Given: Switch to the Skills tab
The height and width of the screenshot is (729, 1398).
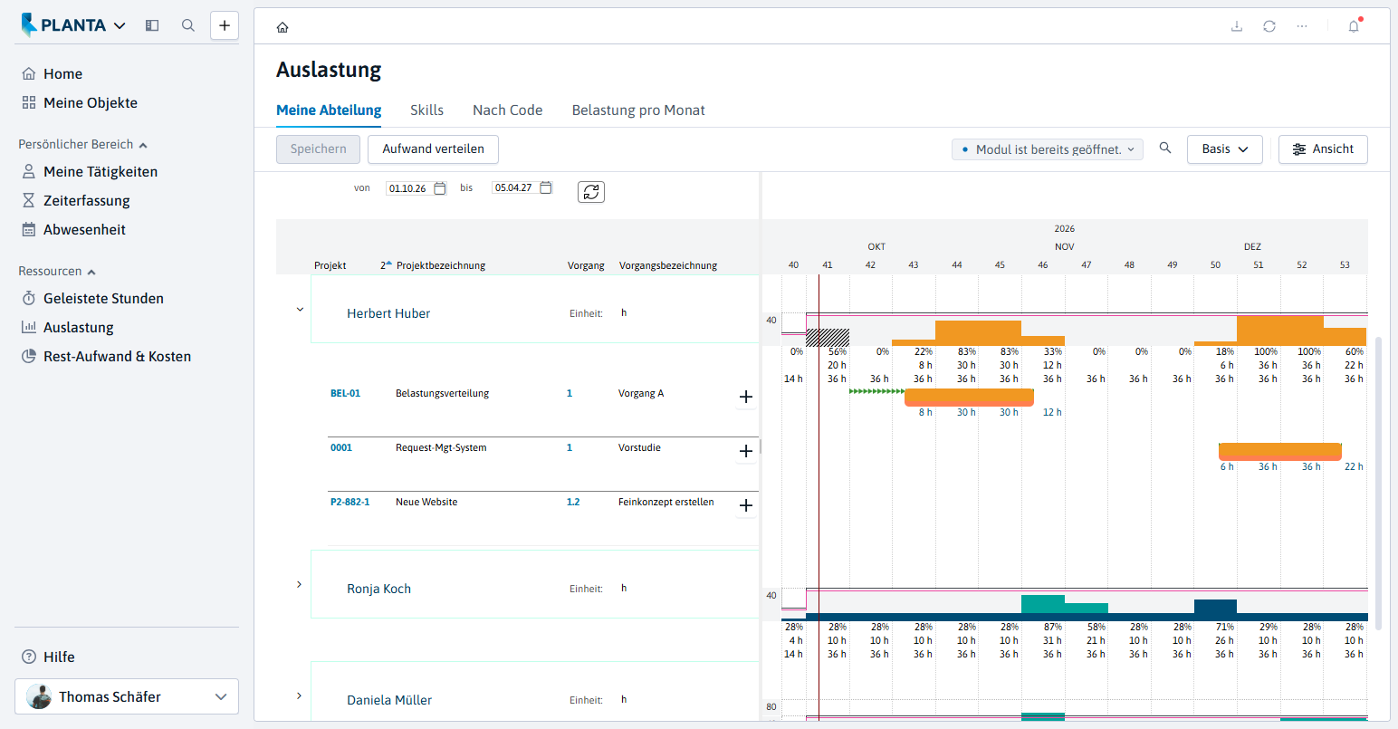Looking at the screenshot, I should (x=426, y=110).
